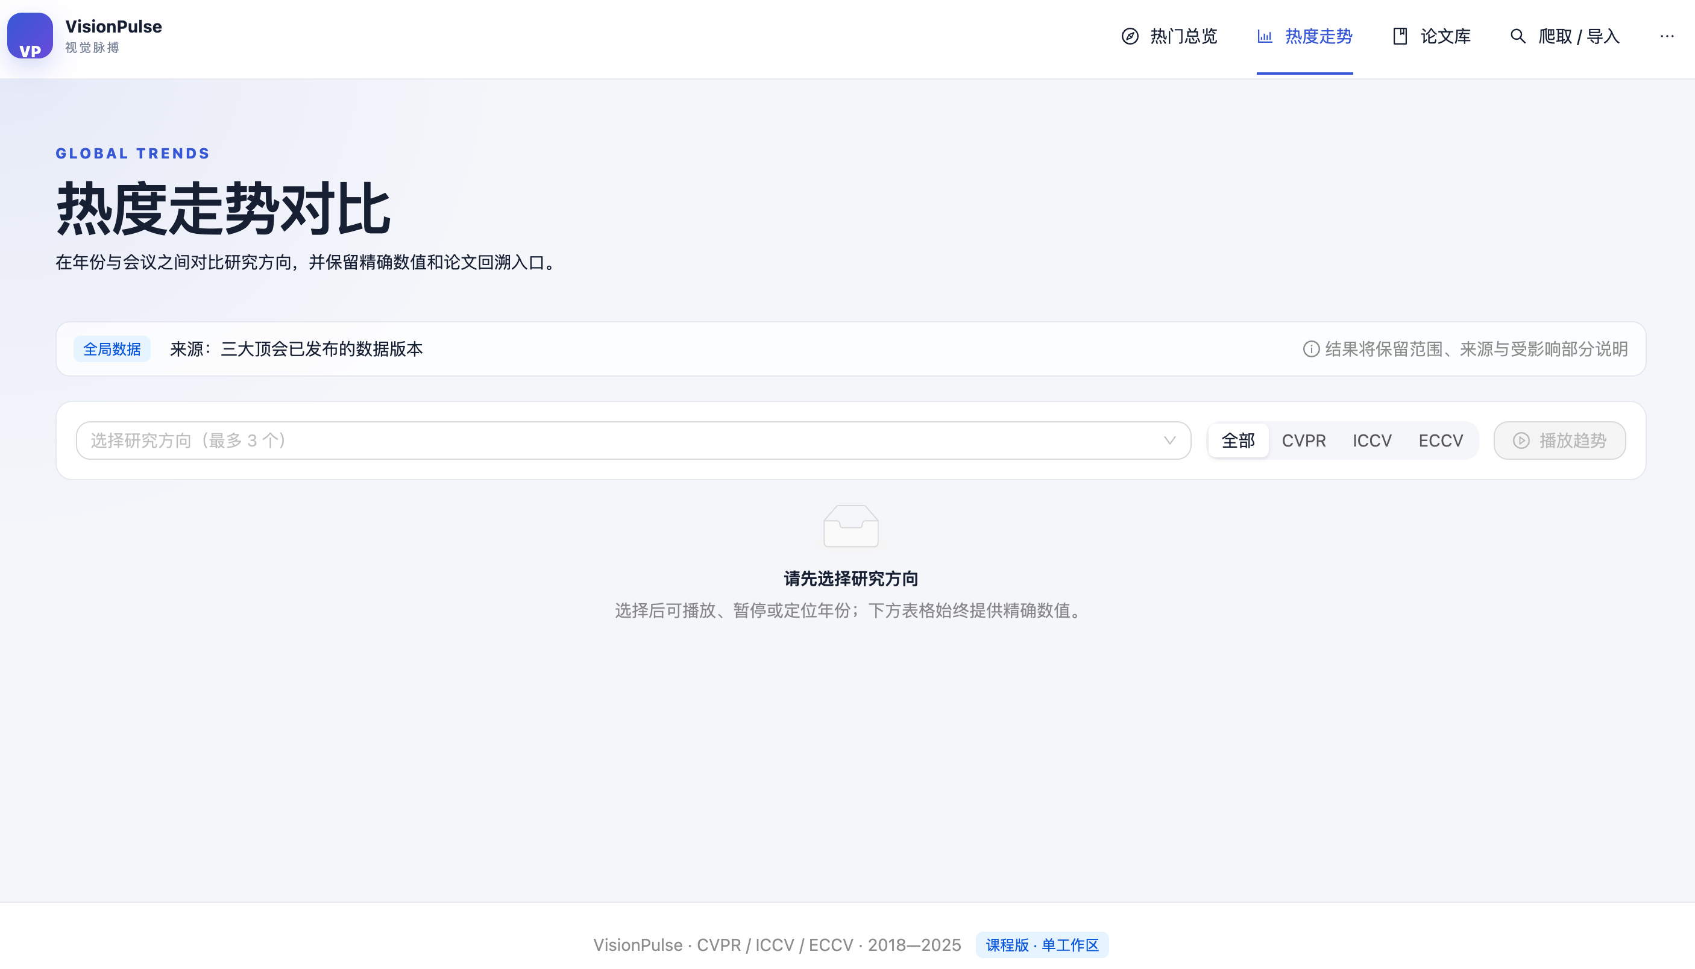
Task: Go to the 爬取 / 导入 tab
Action: pos(1564,36)
